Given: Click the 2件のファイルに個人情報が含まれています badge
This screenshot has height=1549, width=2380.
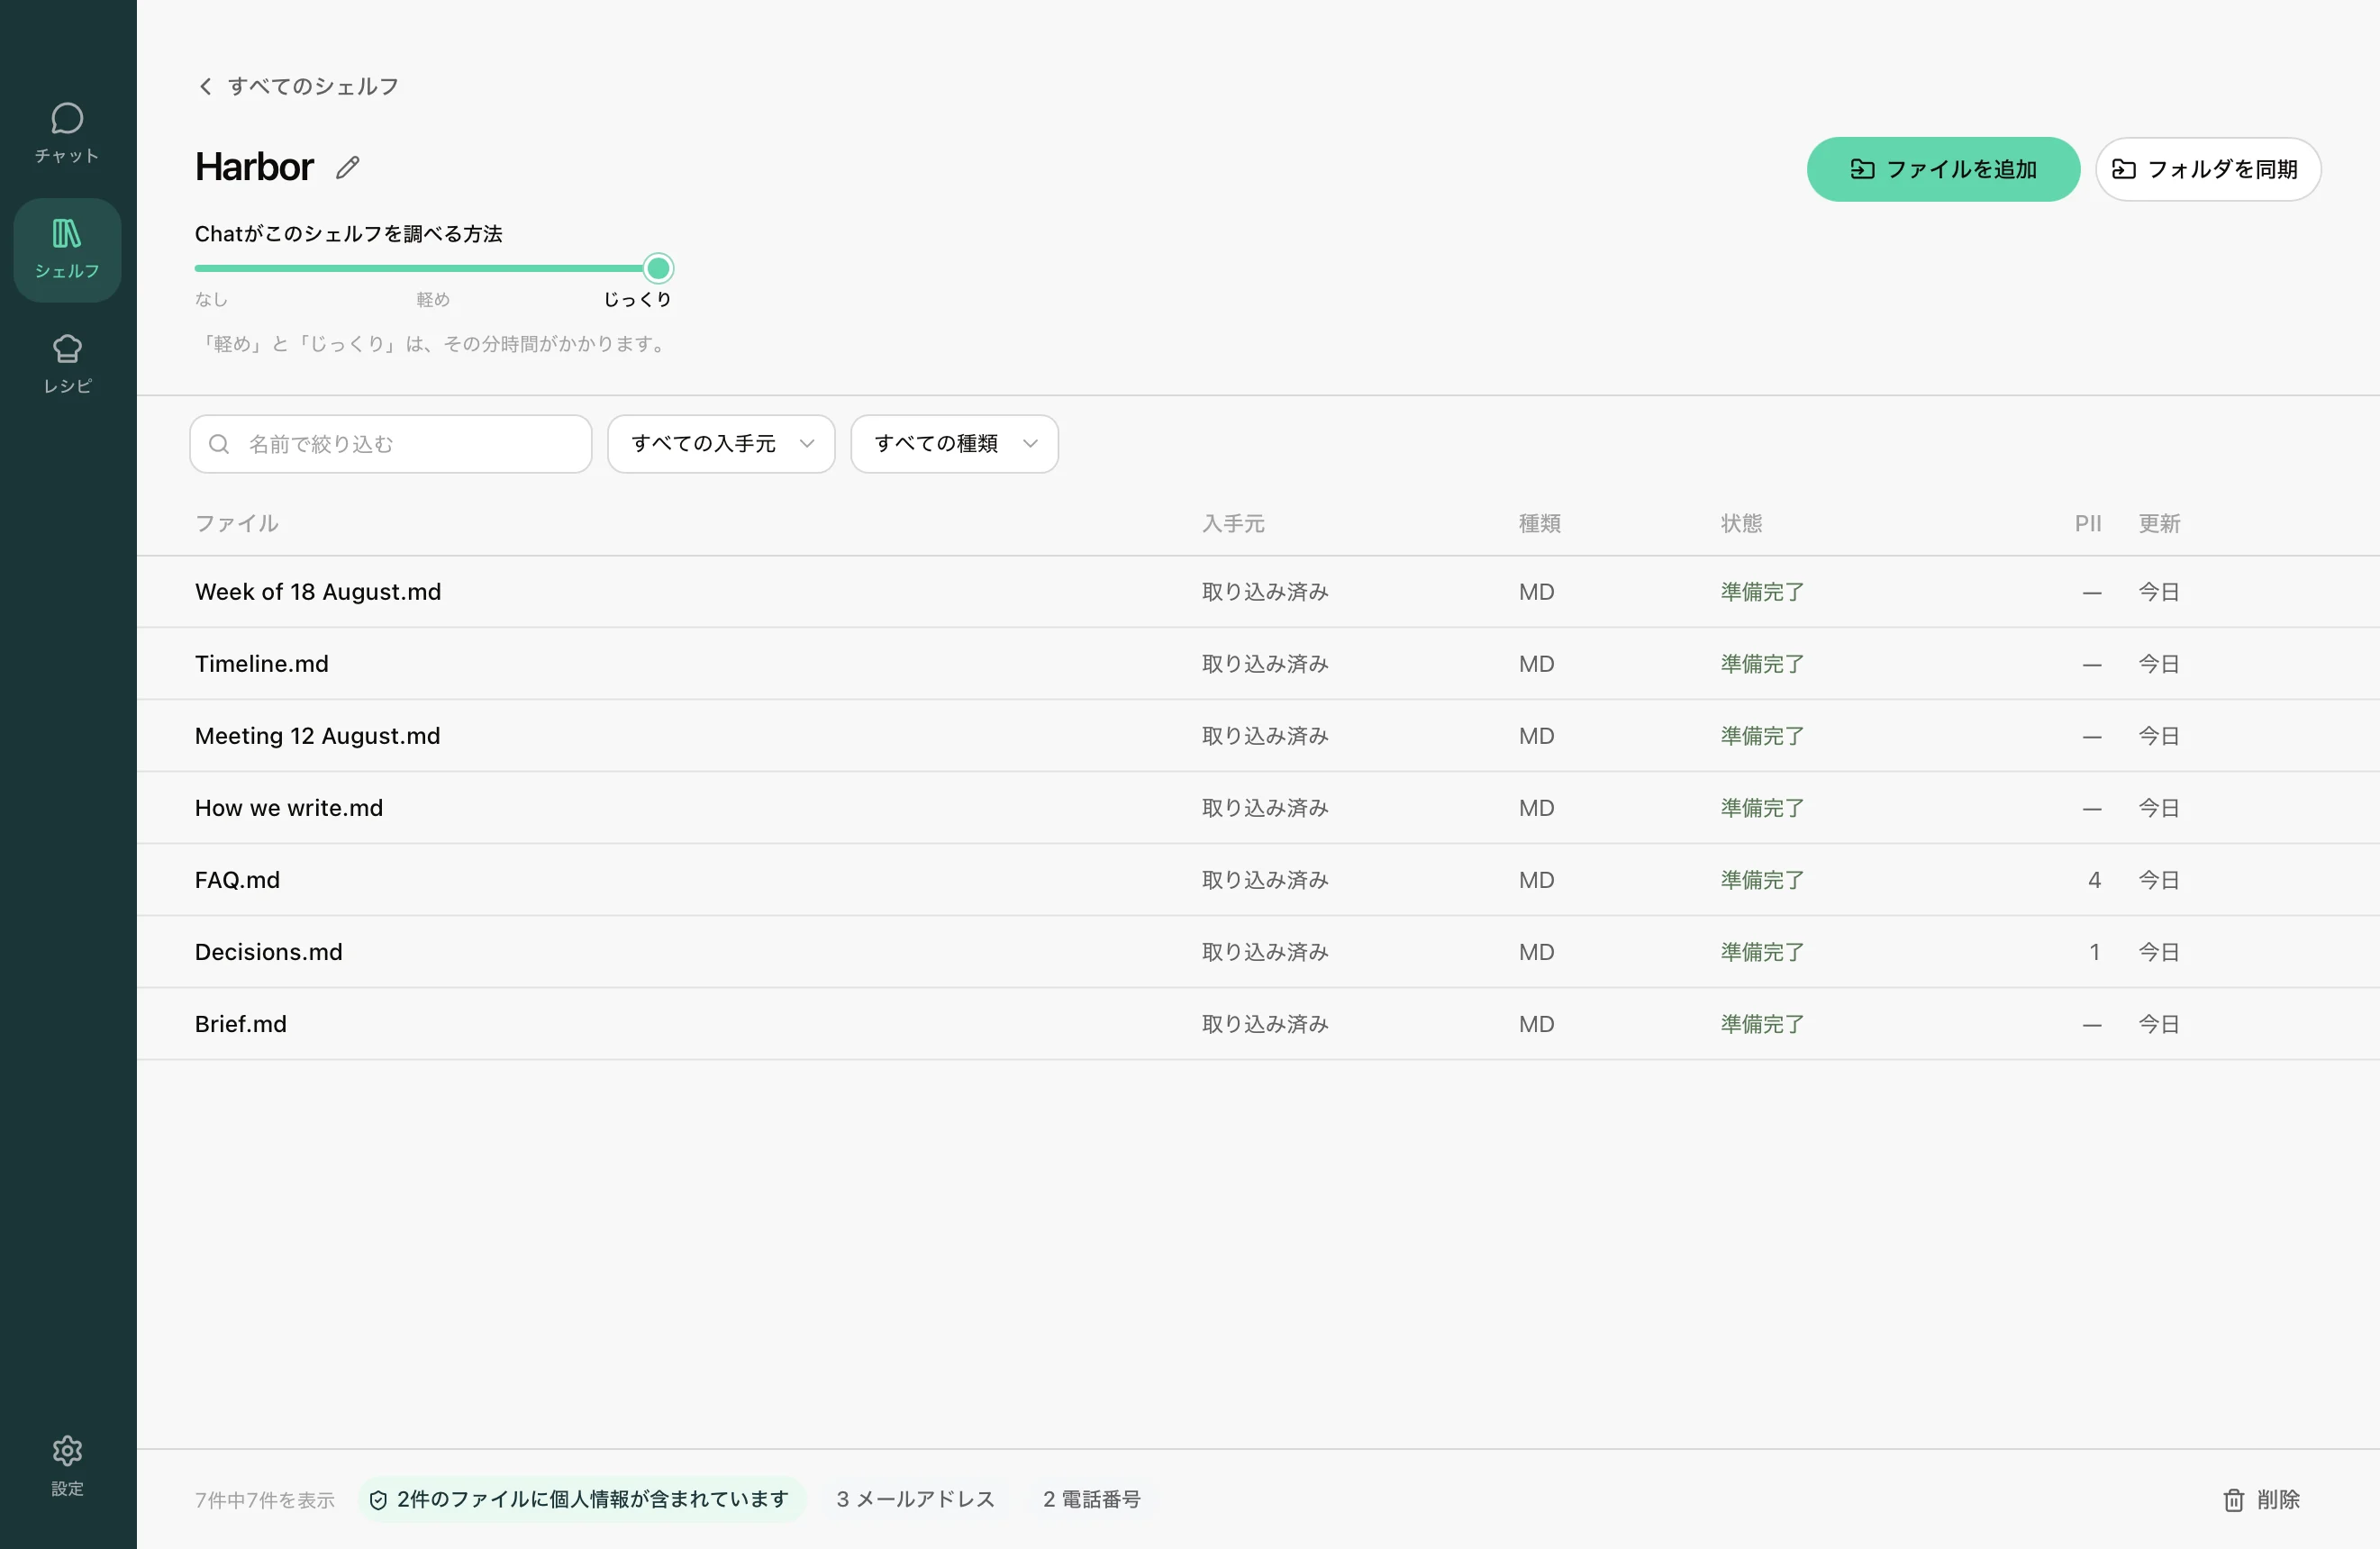Looking at the screenshot, I should [x=581, y=1499].
